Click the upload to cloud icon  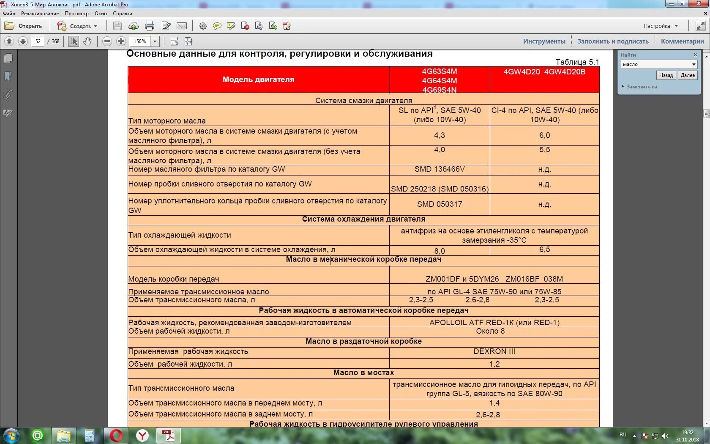coord(134,26)
